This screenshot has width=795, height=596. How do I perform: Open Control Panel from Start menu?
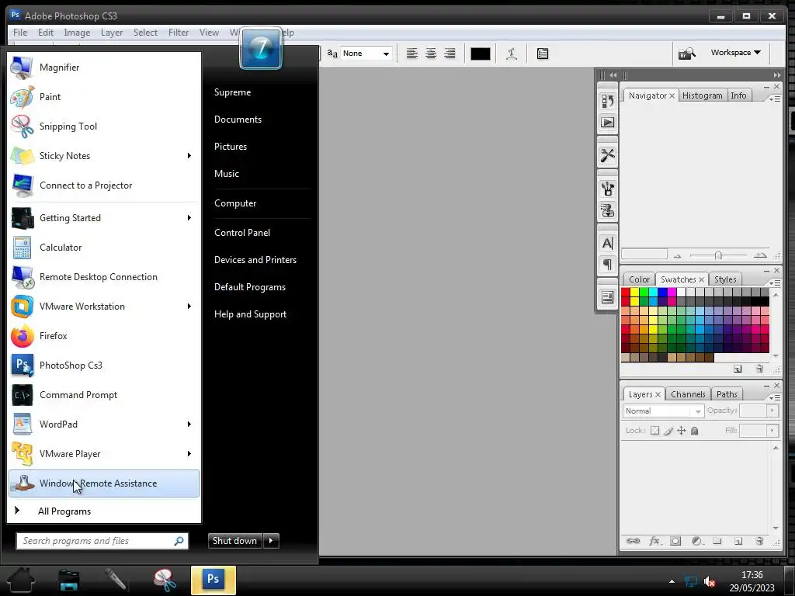click(242, 233)
